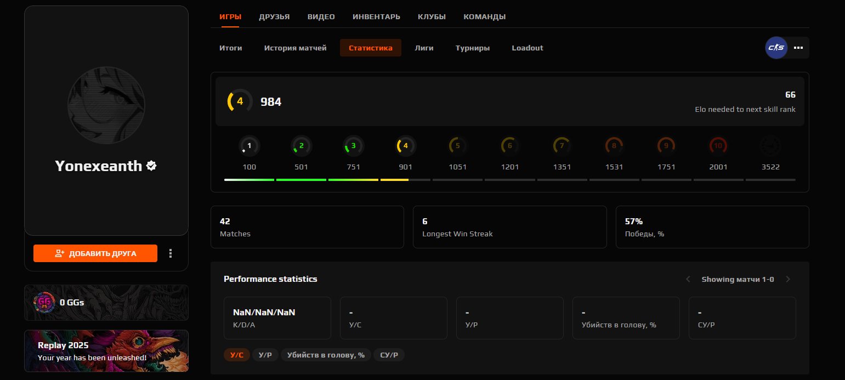Enable the Убийств в голову filter
This screenshot has height=380, width=845.
click(326, 355)
